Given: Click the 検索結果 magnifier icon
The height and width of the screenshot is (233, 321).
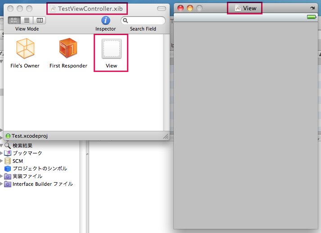Looking at the screenshot, I should [x=8, y=146].
